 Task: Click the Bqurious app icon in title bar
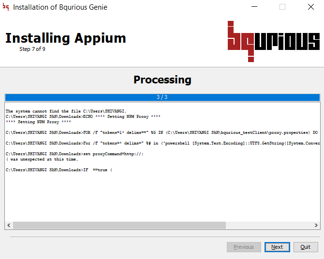[6, 7]
